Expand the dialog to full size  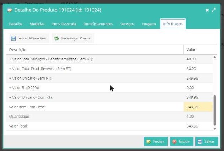point(214,10)
